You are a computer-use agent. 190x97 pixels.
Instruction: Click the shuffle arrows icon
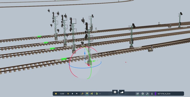[x=92, y=94]
